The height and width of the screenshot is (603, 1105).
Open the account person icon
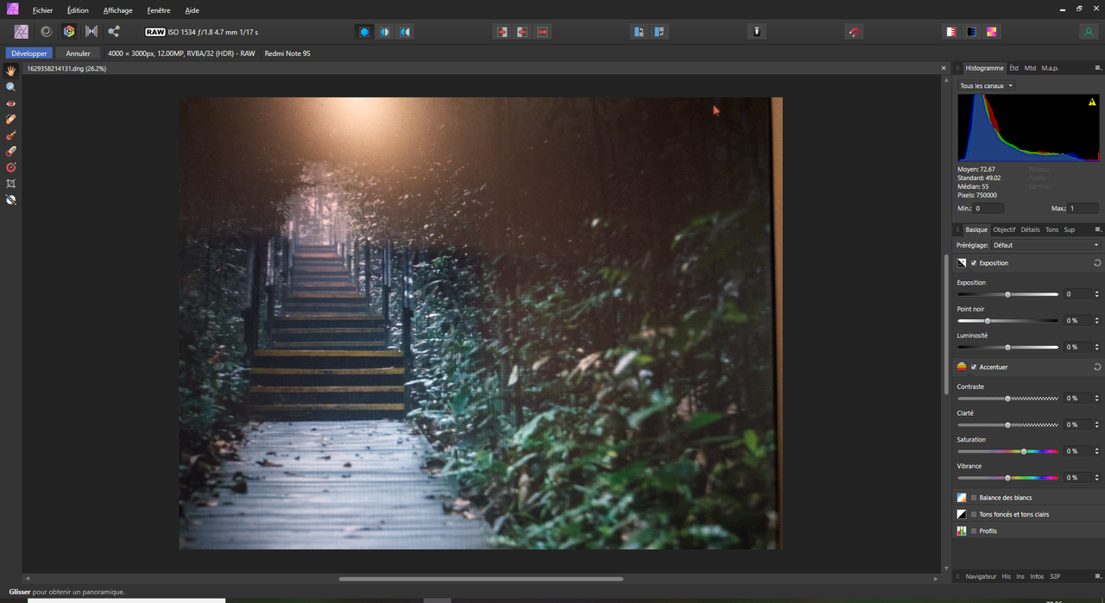click(x=1088, y=32)
